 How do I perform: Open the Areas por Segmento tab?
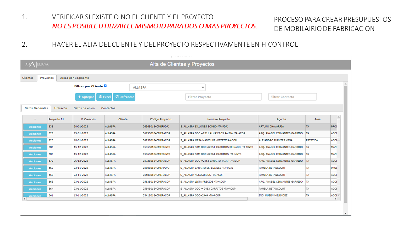point(75,78)
